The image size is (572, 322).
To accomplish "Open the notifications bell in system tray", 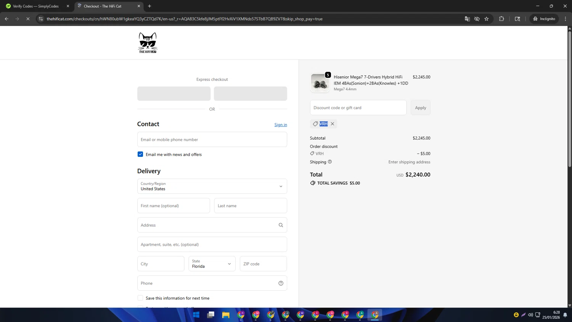I will (x=565, y=315).
